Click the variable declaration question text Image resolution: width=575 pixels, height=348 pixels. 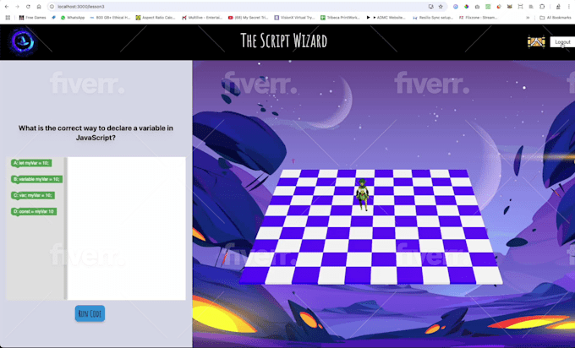[96, 133]
